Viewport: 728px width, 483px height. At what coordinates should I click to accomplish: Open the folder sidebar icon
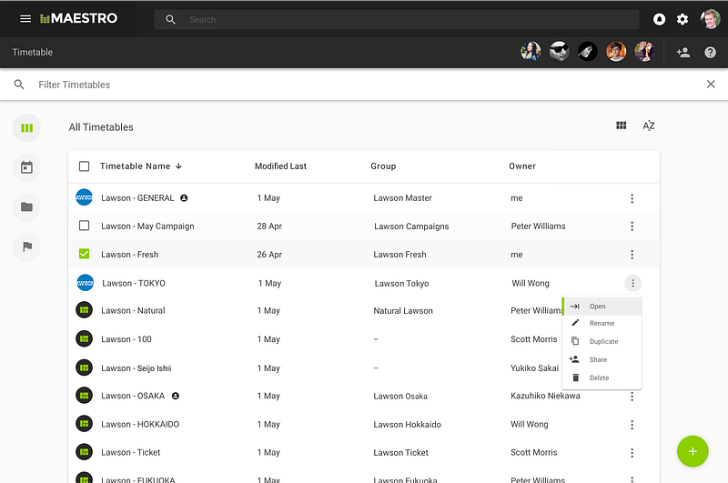[27, 206]
